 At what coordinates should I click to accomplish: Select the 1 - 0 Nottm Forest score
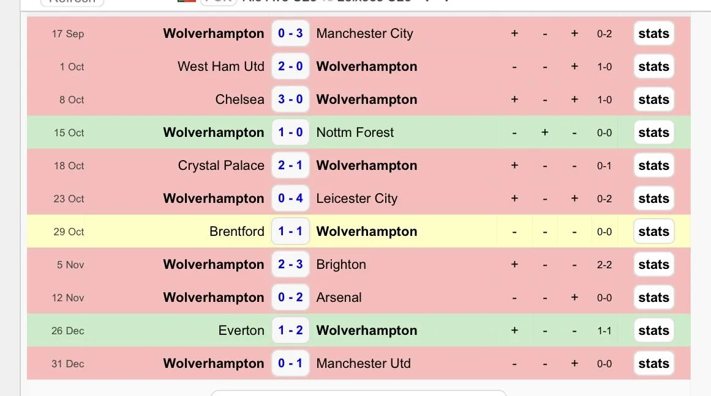coord(290,133)
